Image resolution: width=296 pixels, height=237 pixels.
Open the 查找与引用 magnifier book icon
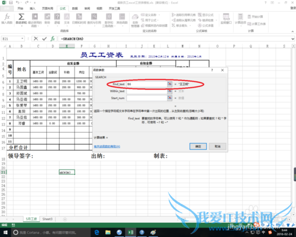[94, 17]
